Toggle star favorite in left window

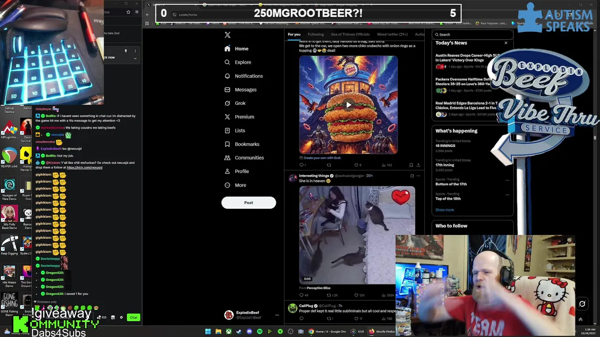(x=128, y=12)
